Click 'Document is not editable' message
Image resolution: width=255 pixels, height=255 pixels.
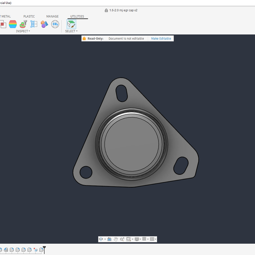point(126,39)
